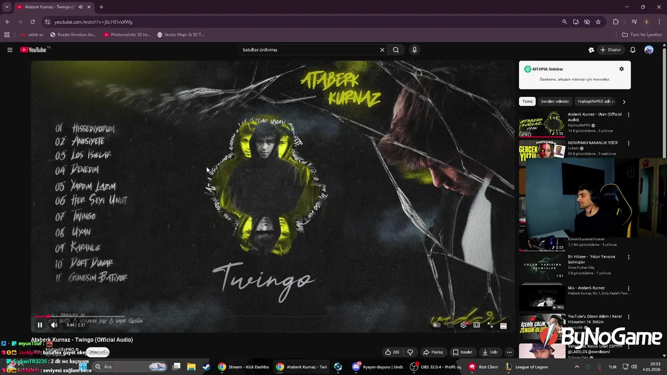Image resolution: width=667 pixels, height=375 pixels.
Task: Bookmark this page with star icon
Action: (x=598, y=22)
